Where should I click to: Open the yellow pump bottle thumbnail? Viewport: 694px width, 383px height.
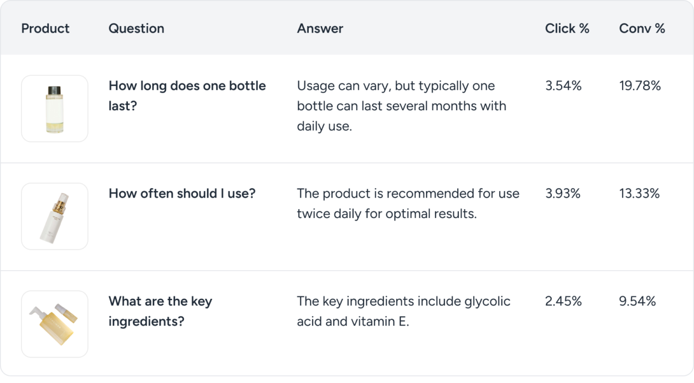[x=55, y=324]
